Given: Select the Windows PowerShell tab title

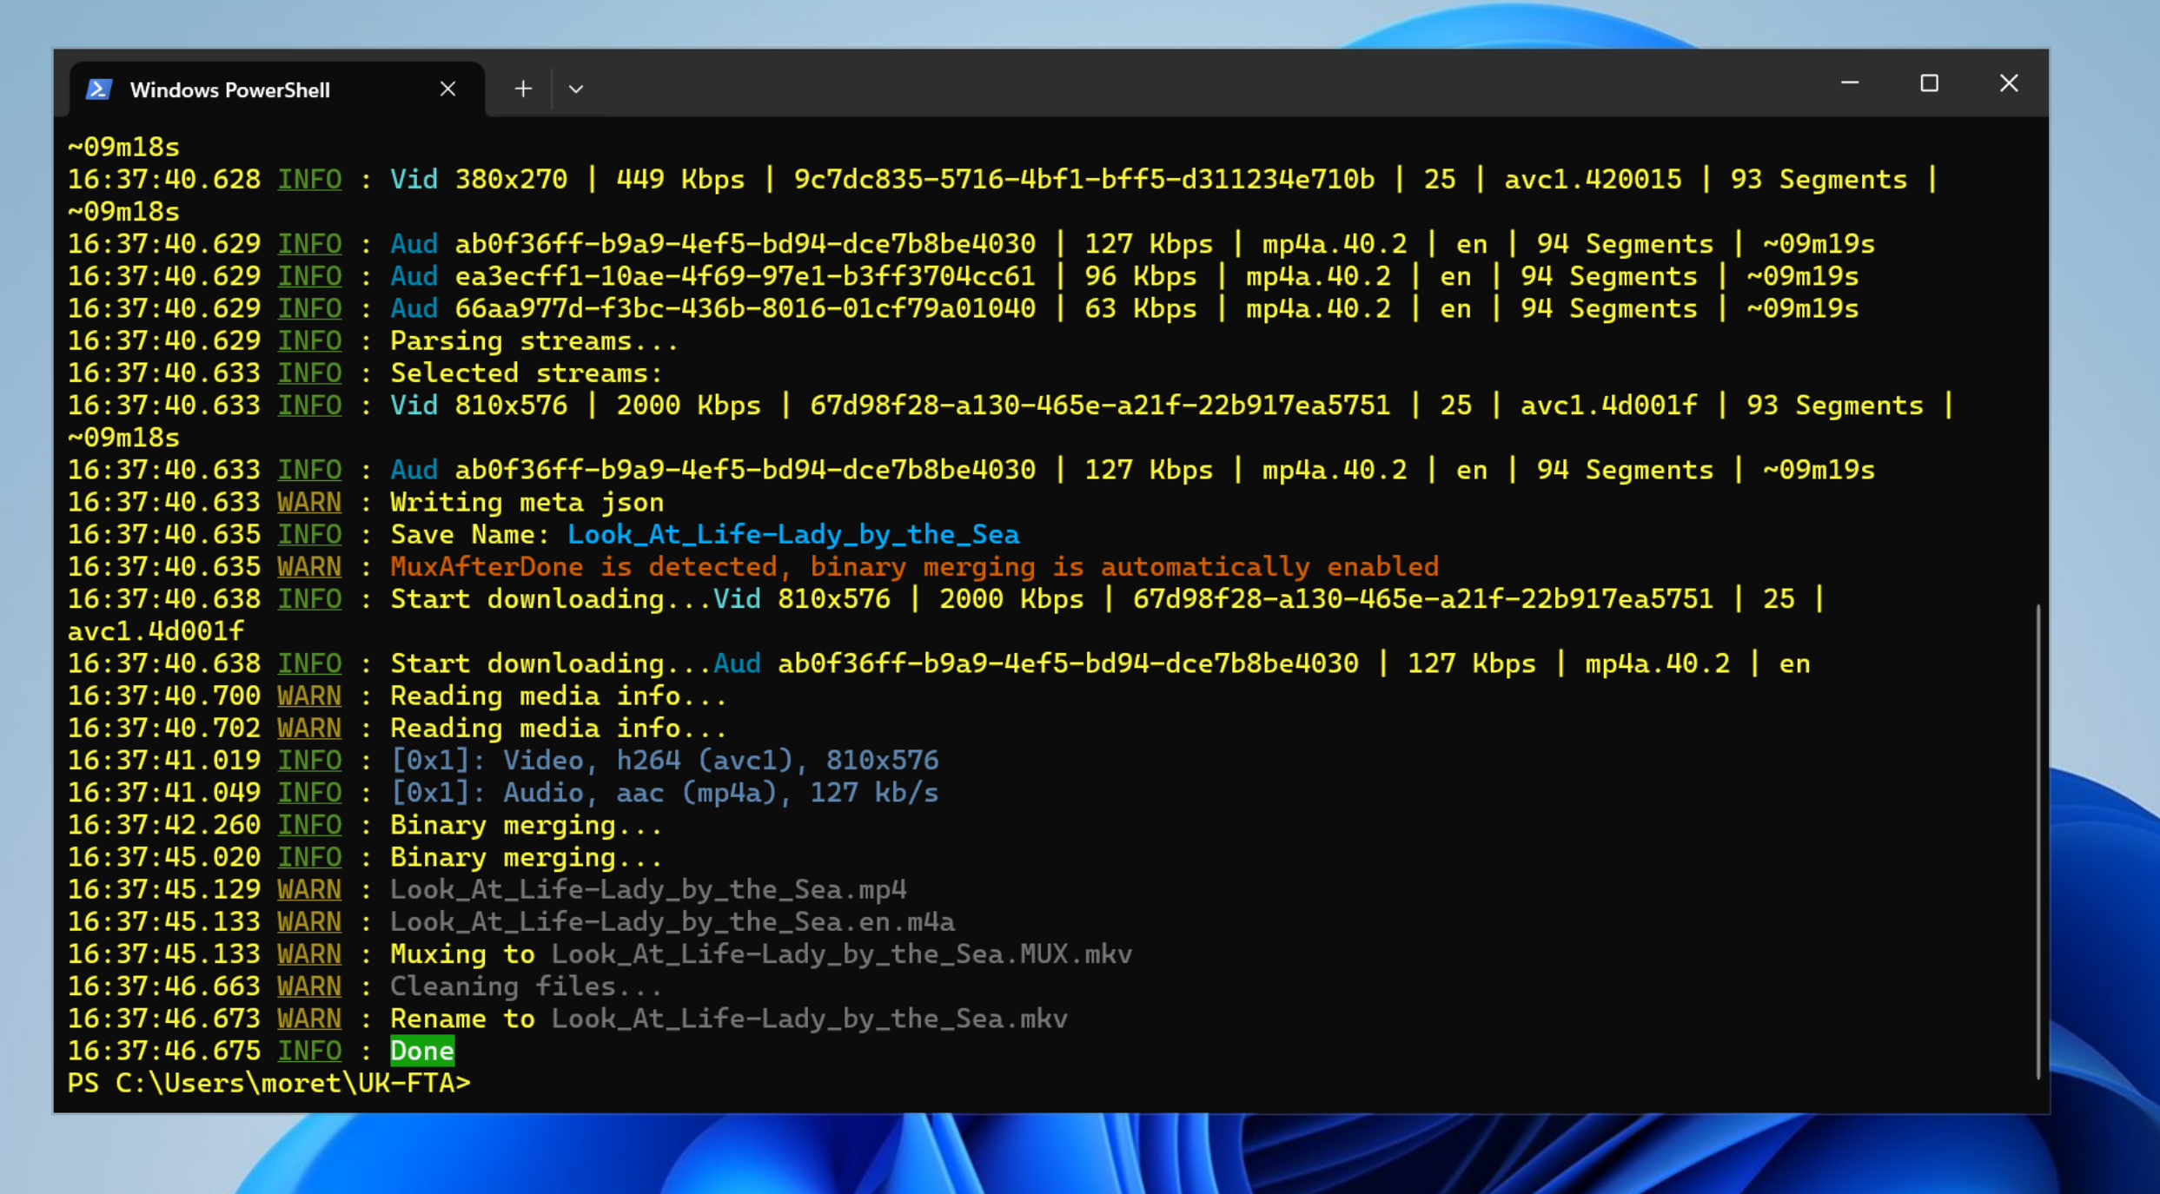Looking at the screenshot, I should click(230, 90).
